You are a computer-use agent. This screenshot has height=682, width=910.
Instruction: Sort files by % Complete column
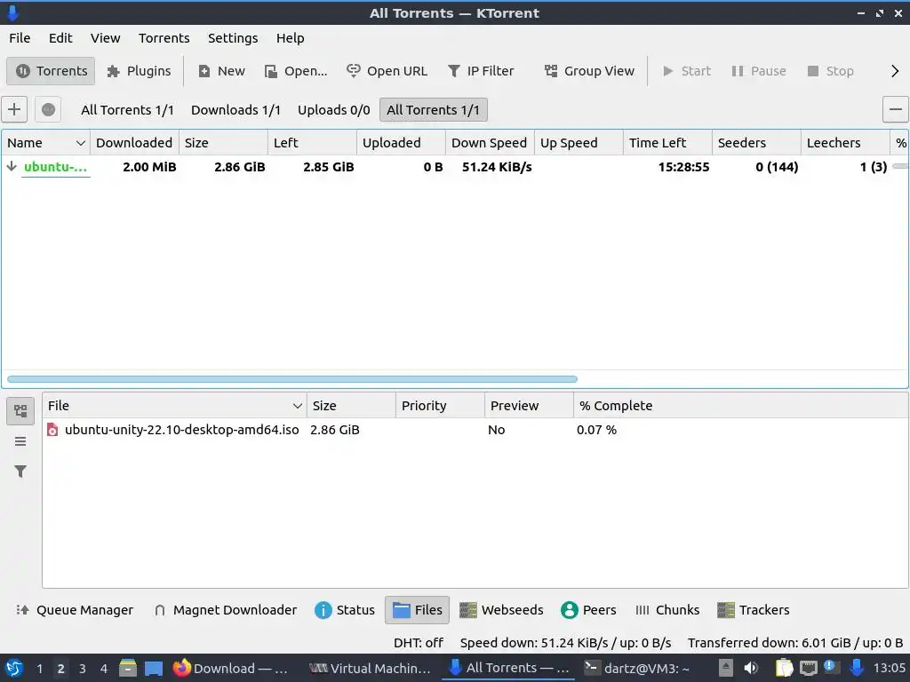[615, 405]
